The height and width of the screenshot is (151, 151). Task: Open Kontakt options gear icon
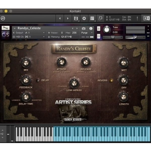[84, 18]
